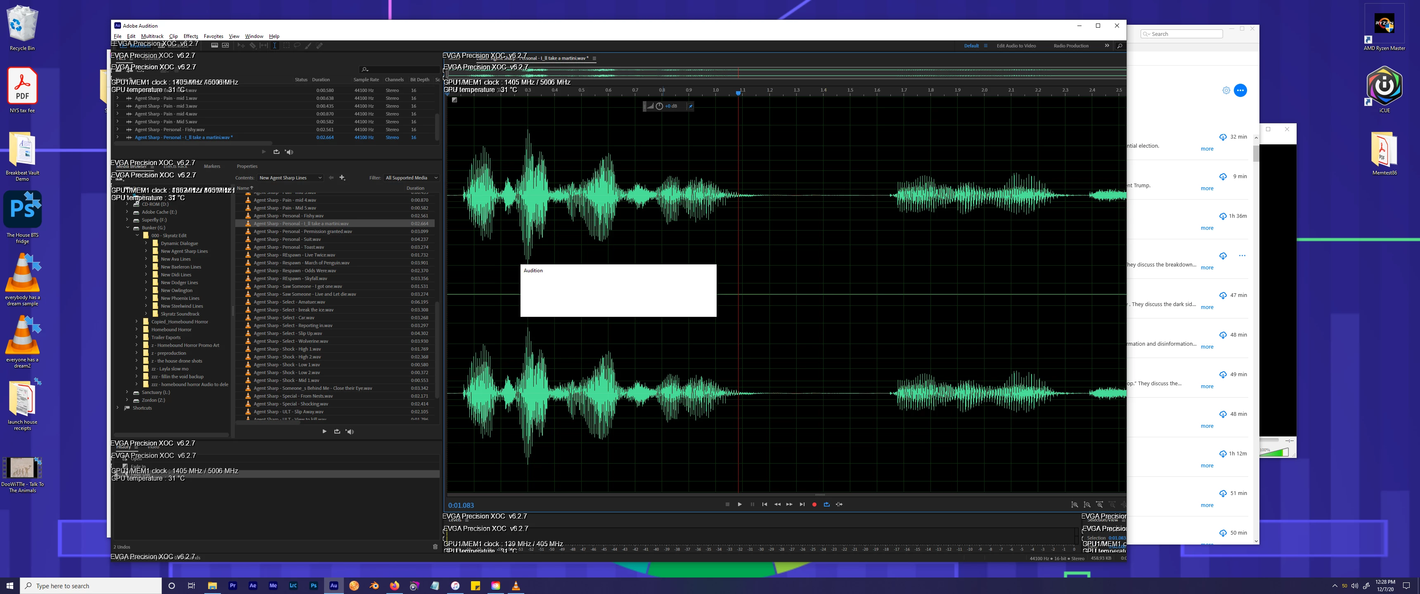Open VLC from the Windows taskbar
1420x594 pixels.
tap(516, 586)
